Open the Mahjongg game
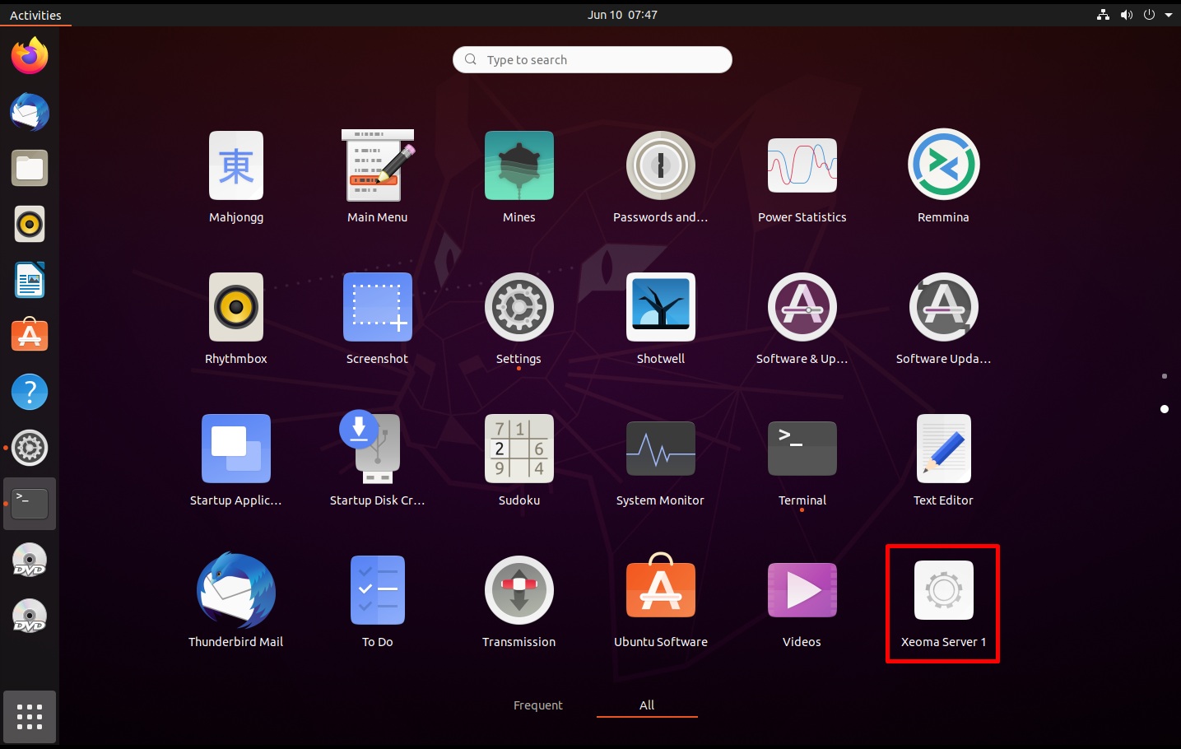The image size is (1181, 749). (236, 176)
